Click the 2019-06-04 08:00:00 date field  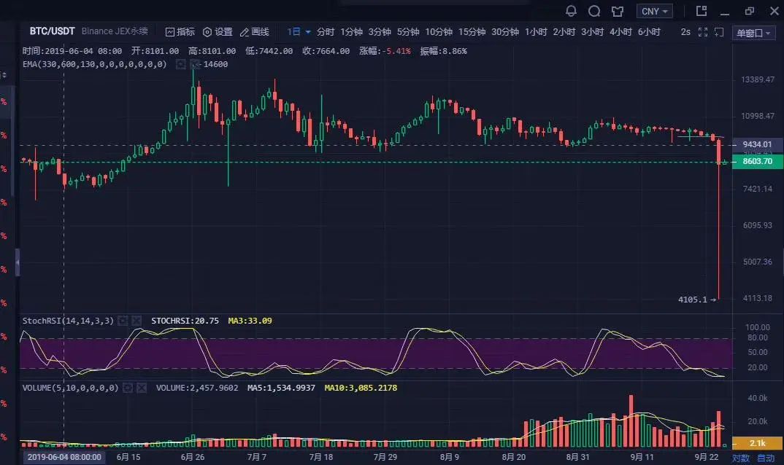63,457
